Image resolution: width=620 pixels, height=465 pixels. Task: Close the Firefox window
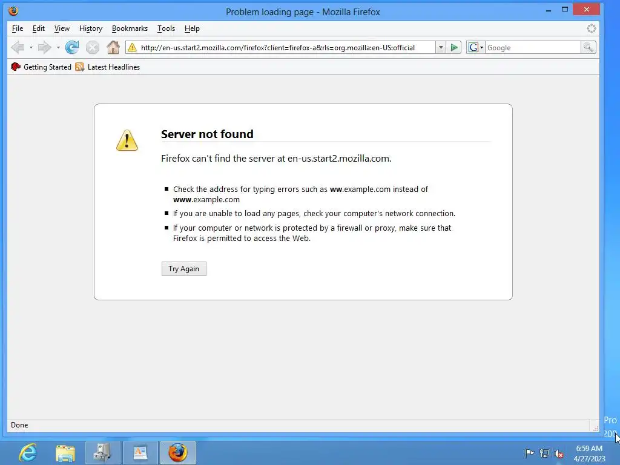(x=586, y=10)
